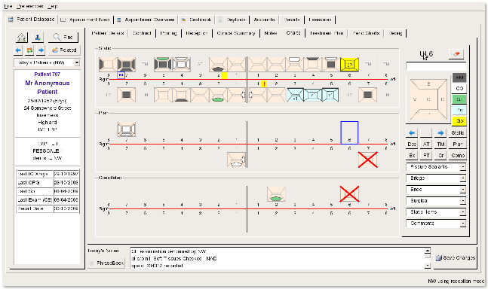This screenshot has height=289, width=488.
Task: Click the new patient icon beside the home button
Action: [x=38, y=38]
